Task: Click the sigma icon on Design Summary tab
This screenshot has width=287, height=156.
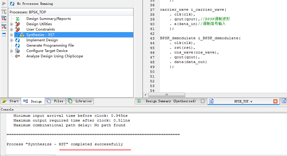Action: [139, 101]
